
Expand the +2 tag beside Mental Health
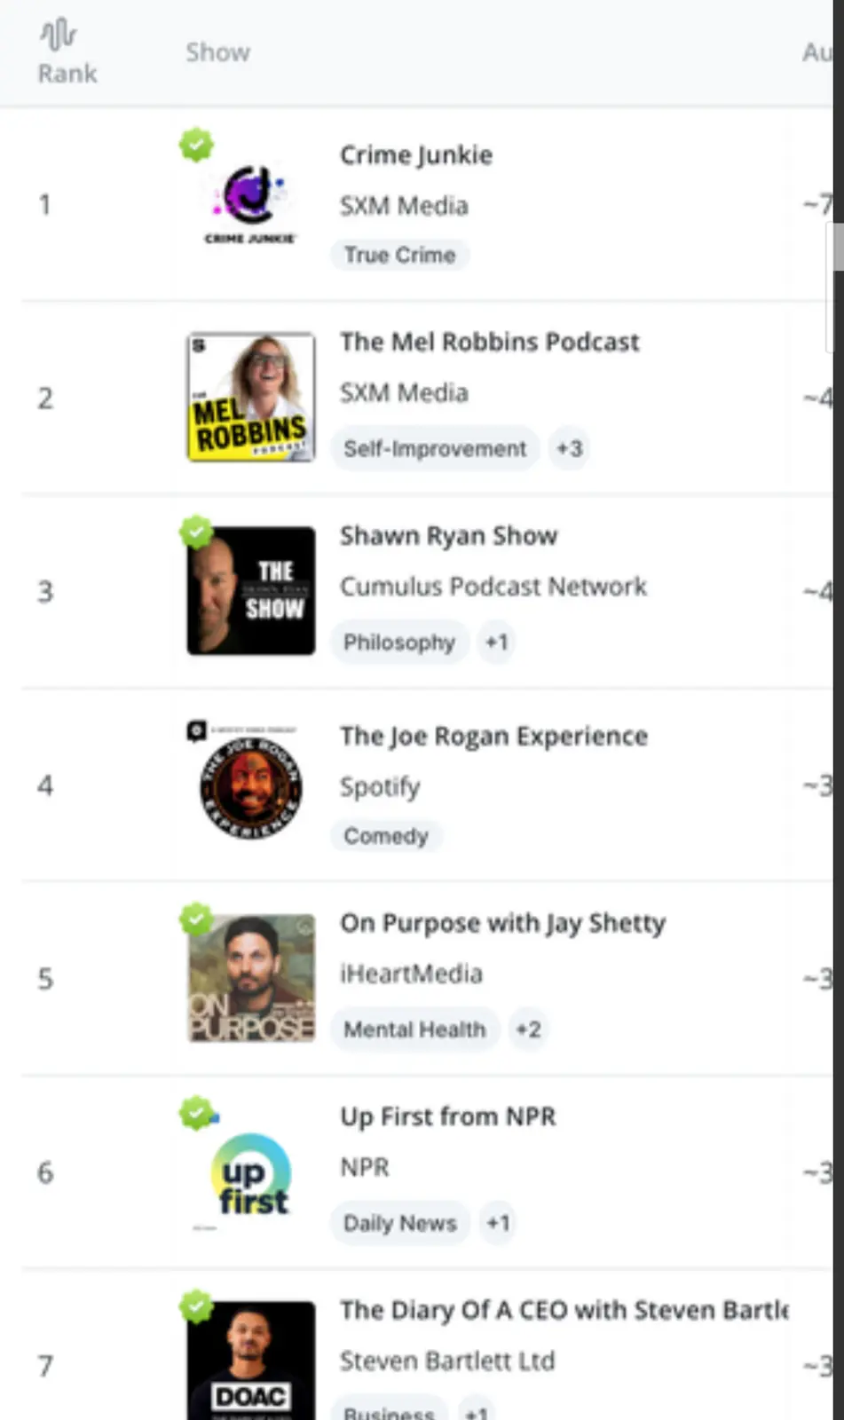pos(528,1029)
